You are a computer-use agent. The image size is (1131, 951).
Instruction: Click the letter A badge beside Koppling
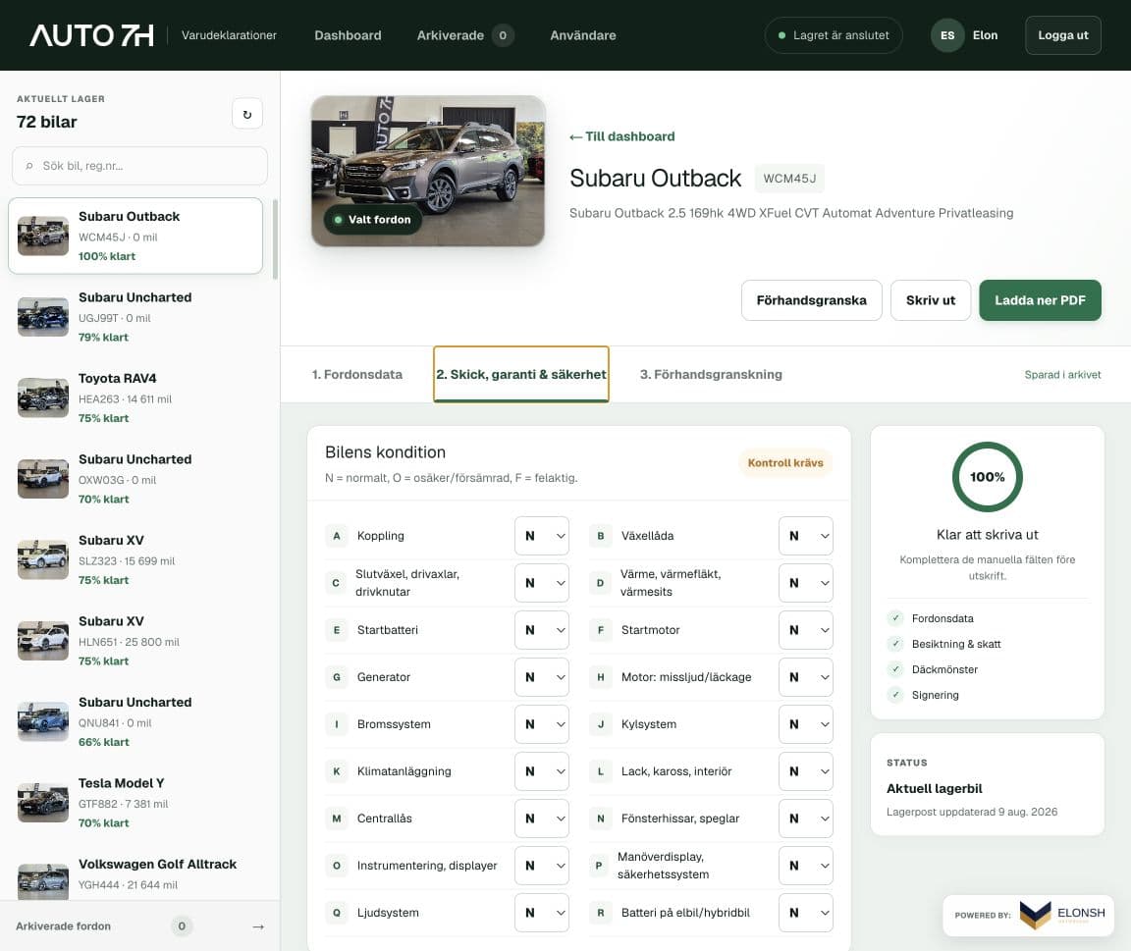point(336,536)
